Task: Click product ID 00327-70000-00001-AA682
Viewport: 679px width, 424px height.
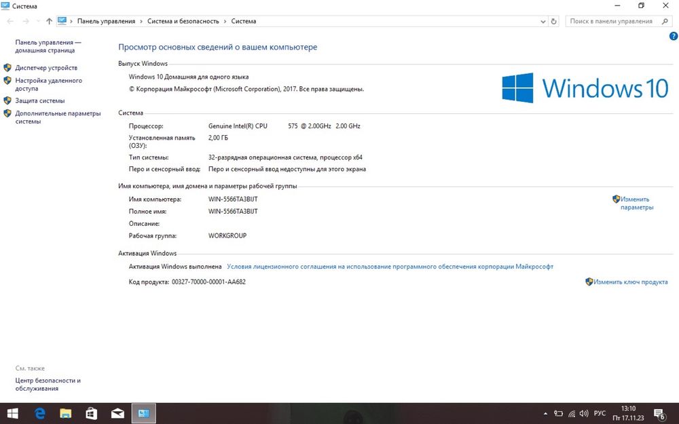Action: [208, 282]
